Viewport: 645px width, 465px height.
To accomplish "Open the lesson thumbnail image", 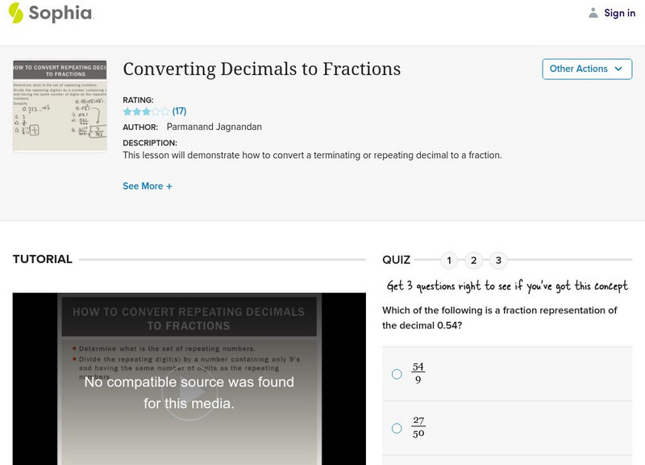I will (x=60, y=105).
